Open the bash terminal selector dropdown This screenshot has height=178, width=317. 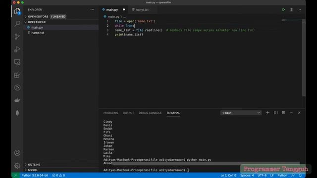241,113
